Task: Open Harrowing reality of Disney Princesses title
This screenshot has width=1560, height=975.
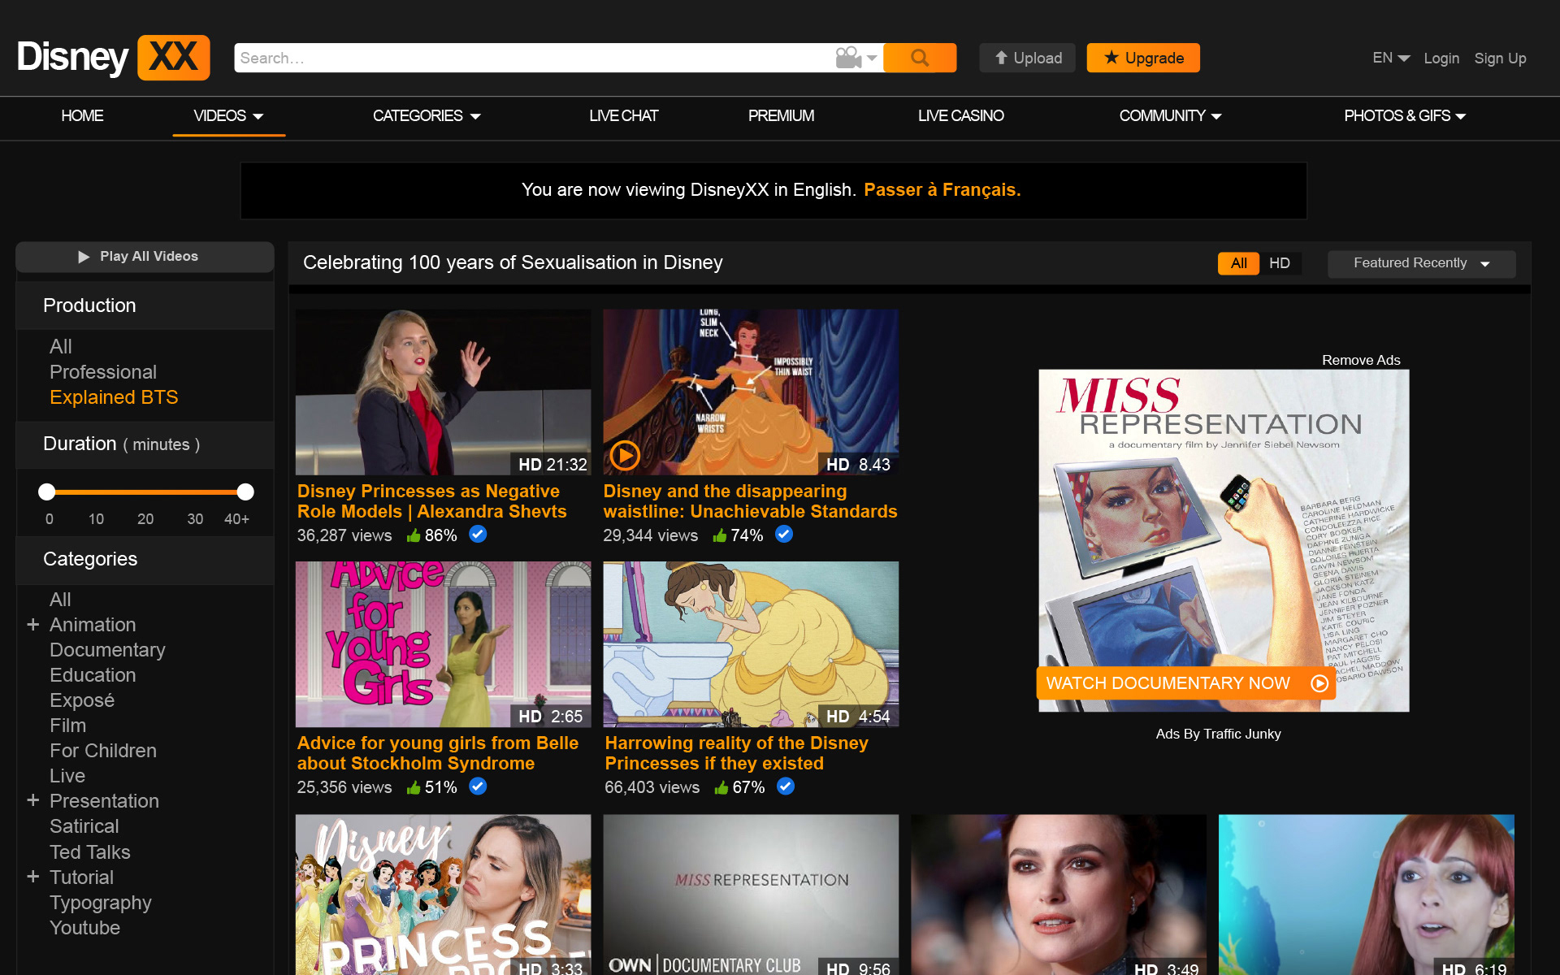Action: (736, 753)
